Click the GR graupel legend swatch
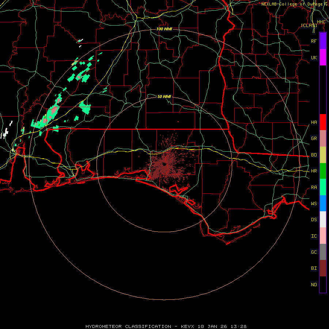The width and height of the screenshot is (329, 329). click(x=323, y=139)
